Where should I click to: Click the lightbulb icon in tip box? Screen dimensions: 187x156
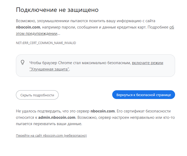pyautogui.click(x=23, y=62)
